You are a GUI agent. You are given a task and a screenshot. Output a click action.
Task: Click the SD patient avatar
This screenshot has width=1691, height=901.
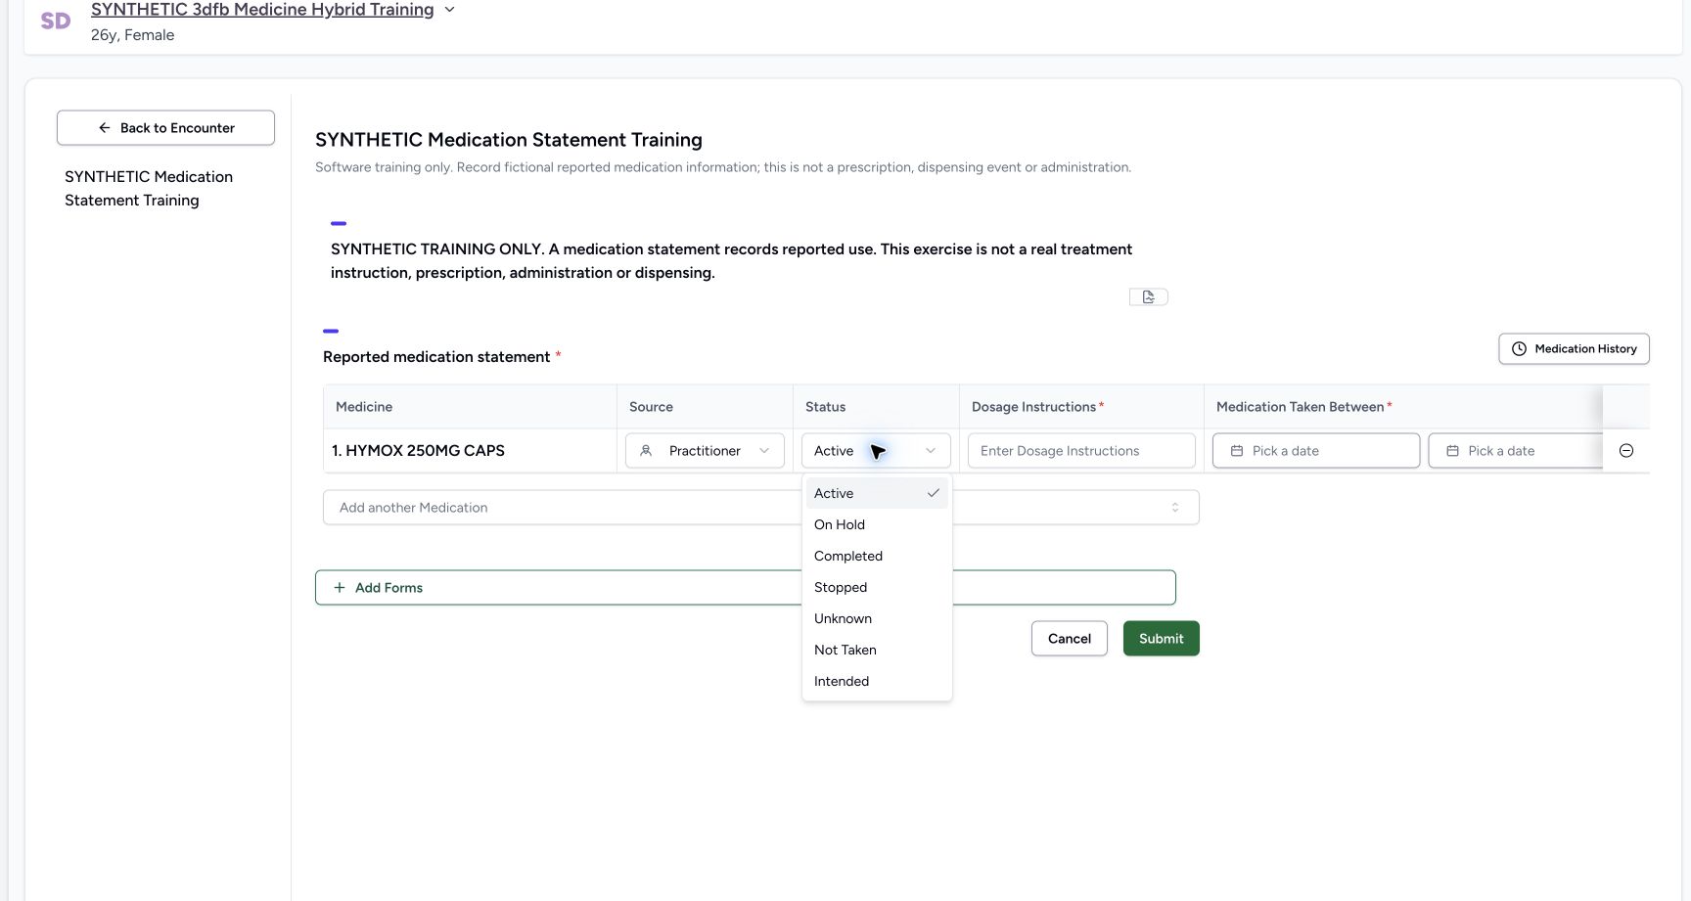56,21
